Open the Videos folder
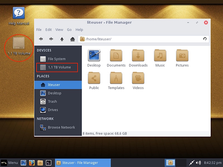Image resolution: width=223 pixels, height=167 pixels. (138, 78)
